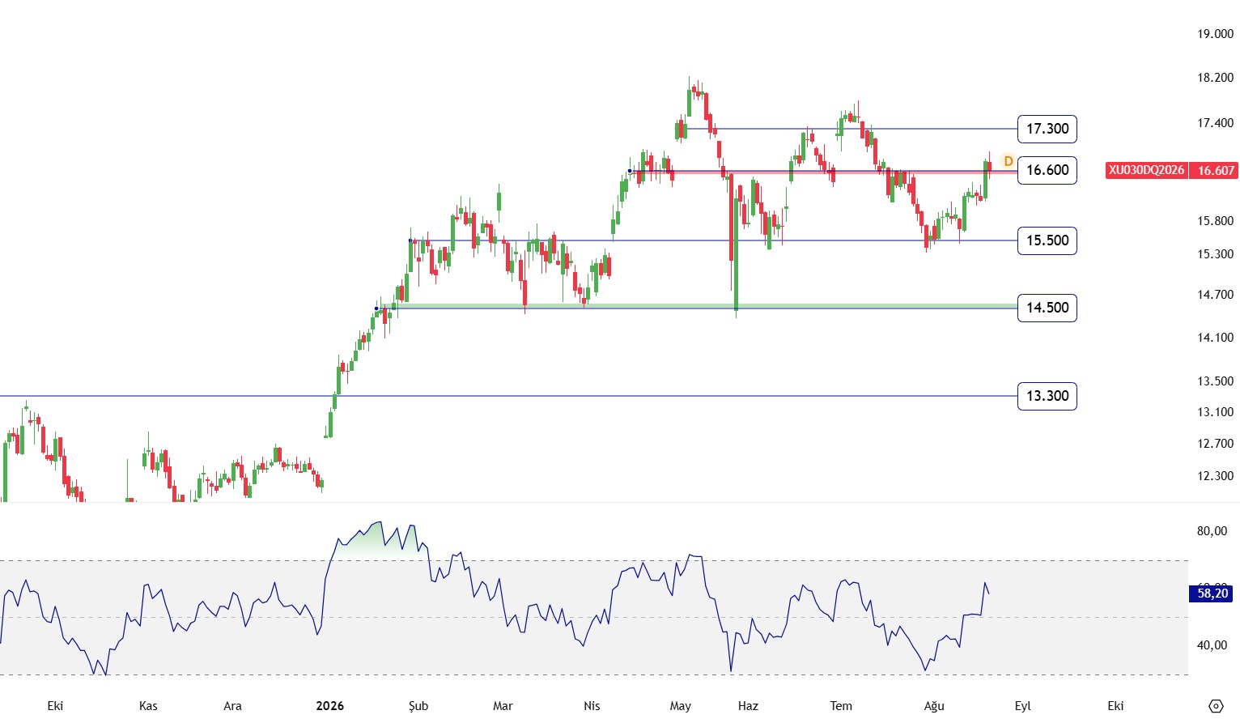This screenshot has height=719, width=1240.
Task: Click the Eyl month label
Action: coord(1023,706)
